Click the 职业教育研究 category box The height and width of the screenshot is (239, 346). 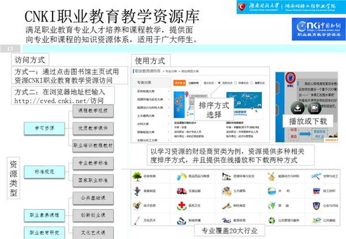44,233
